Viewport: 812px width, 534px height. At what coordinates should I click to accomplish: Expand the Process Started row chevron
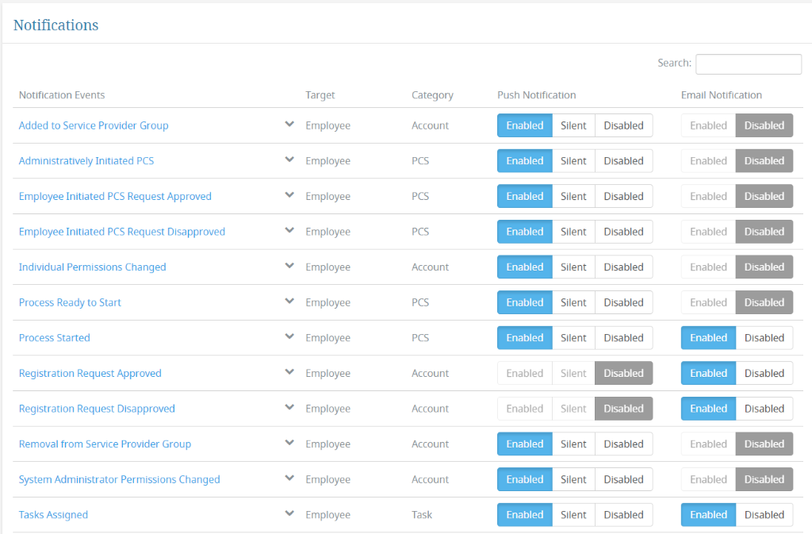point(289,336)
